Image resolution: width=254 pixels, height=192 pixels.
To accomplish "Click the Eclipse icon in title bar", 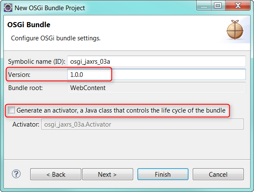I will (x=8, y=8).
